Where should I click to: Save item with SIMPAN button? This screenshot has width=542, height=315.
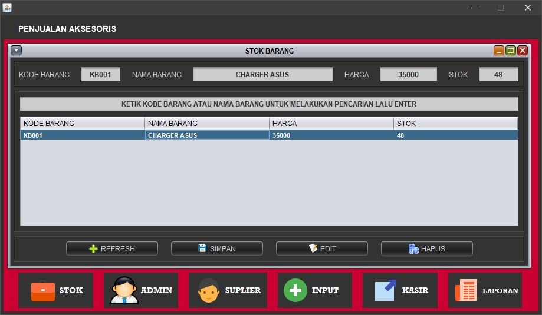click(x=216, y=248)
